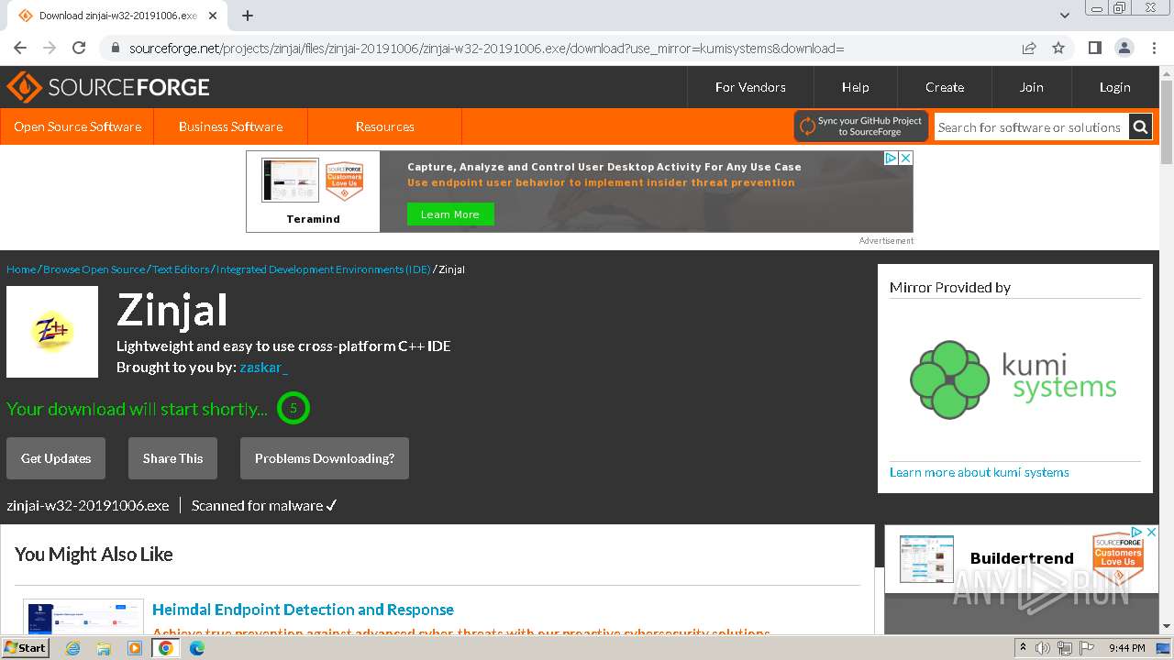Open Chrome three-dot menu
This screenshot has height=660, width=1174.
coord(1154,48)
